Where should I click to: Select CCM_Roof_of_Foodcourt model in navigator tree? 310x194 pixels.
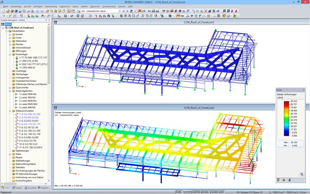tap(21, 28)
